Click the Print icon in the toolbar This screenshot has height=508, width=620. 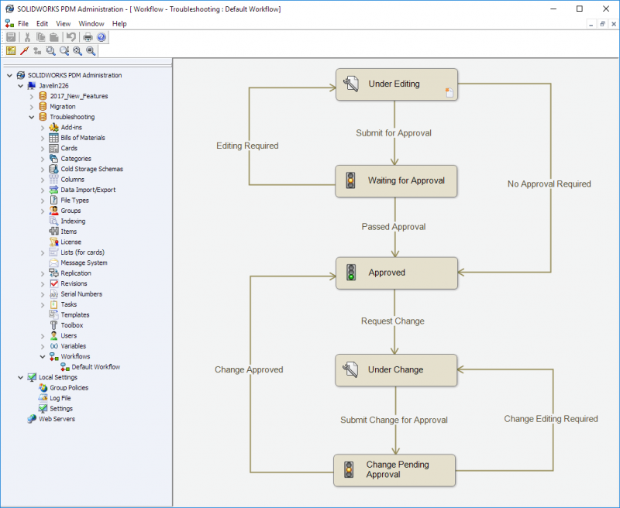(x=87, y=37)
